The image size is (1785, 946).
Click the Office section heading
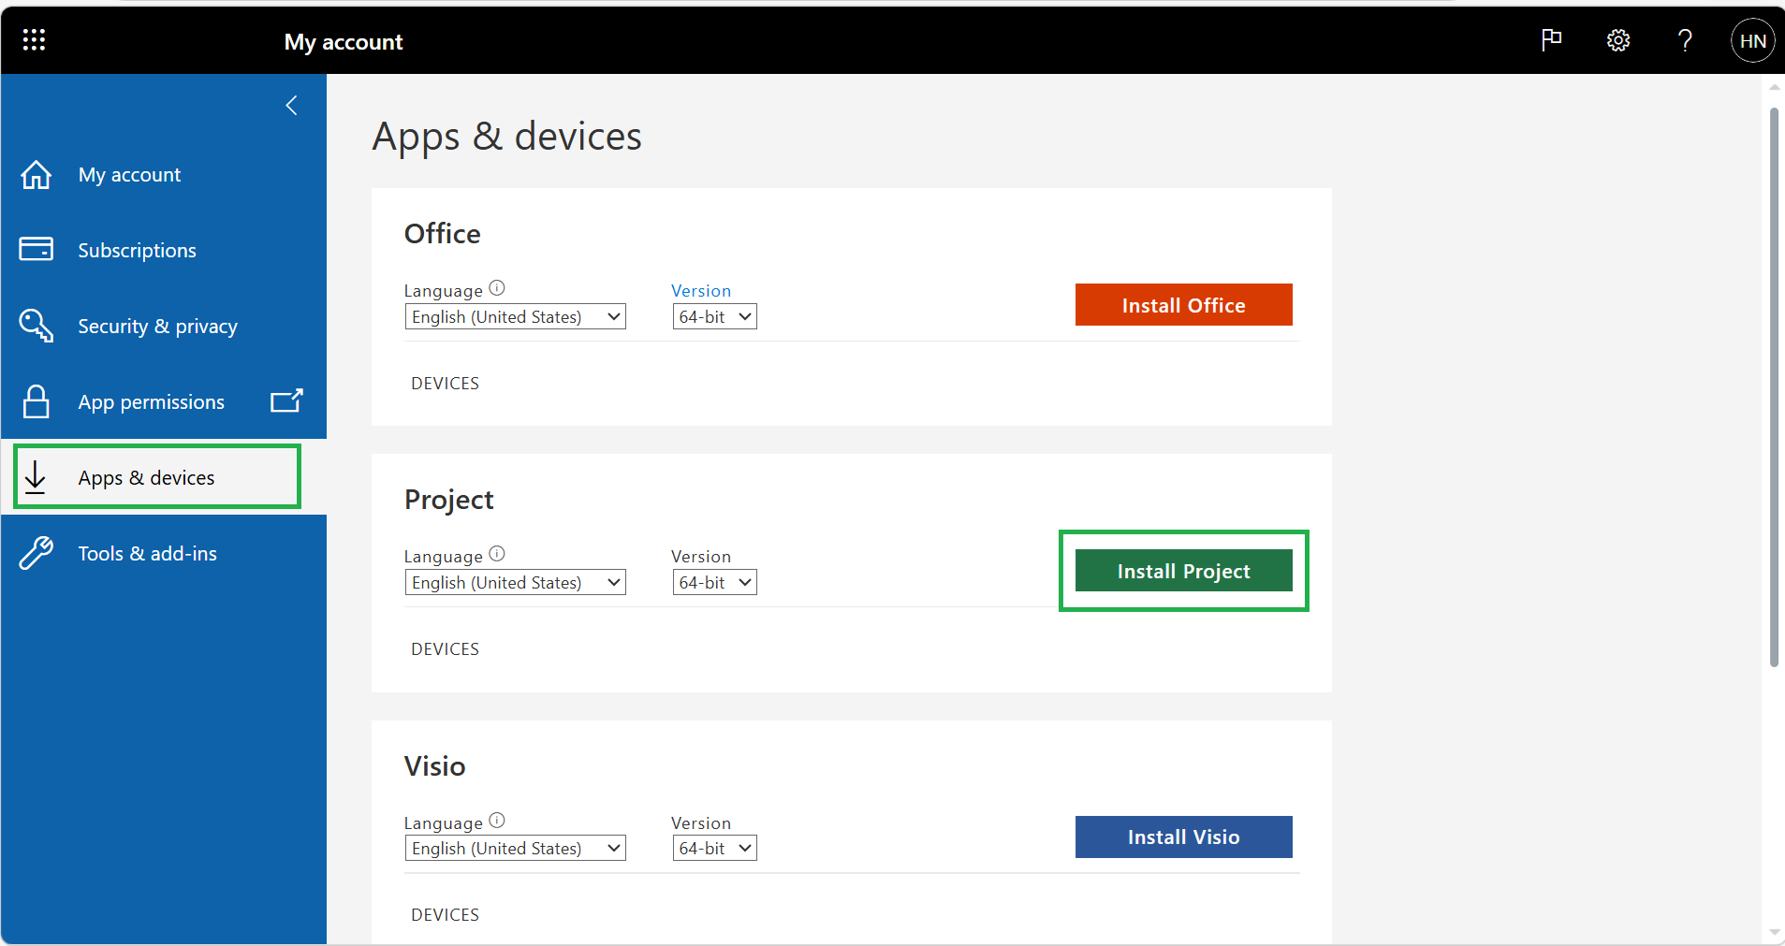click(443, 234)
